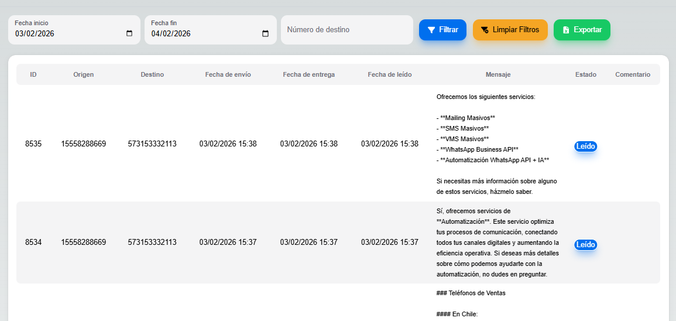Click the Fecha fin date field
Screen dimensions: 676x321
pos(201,33)
